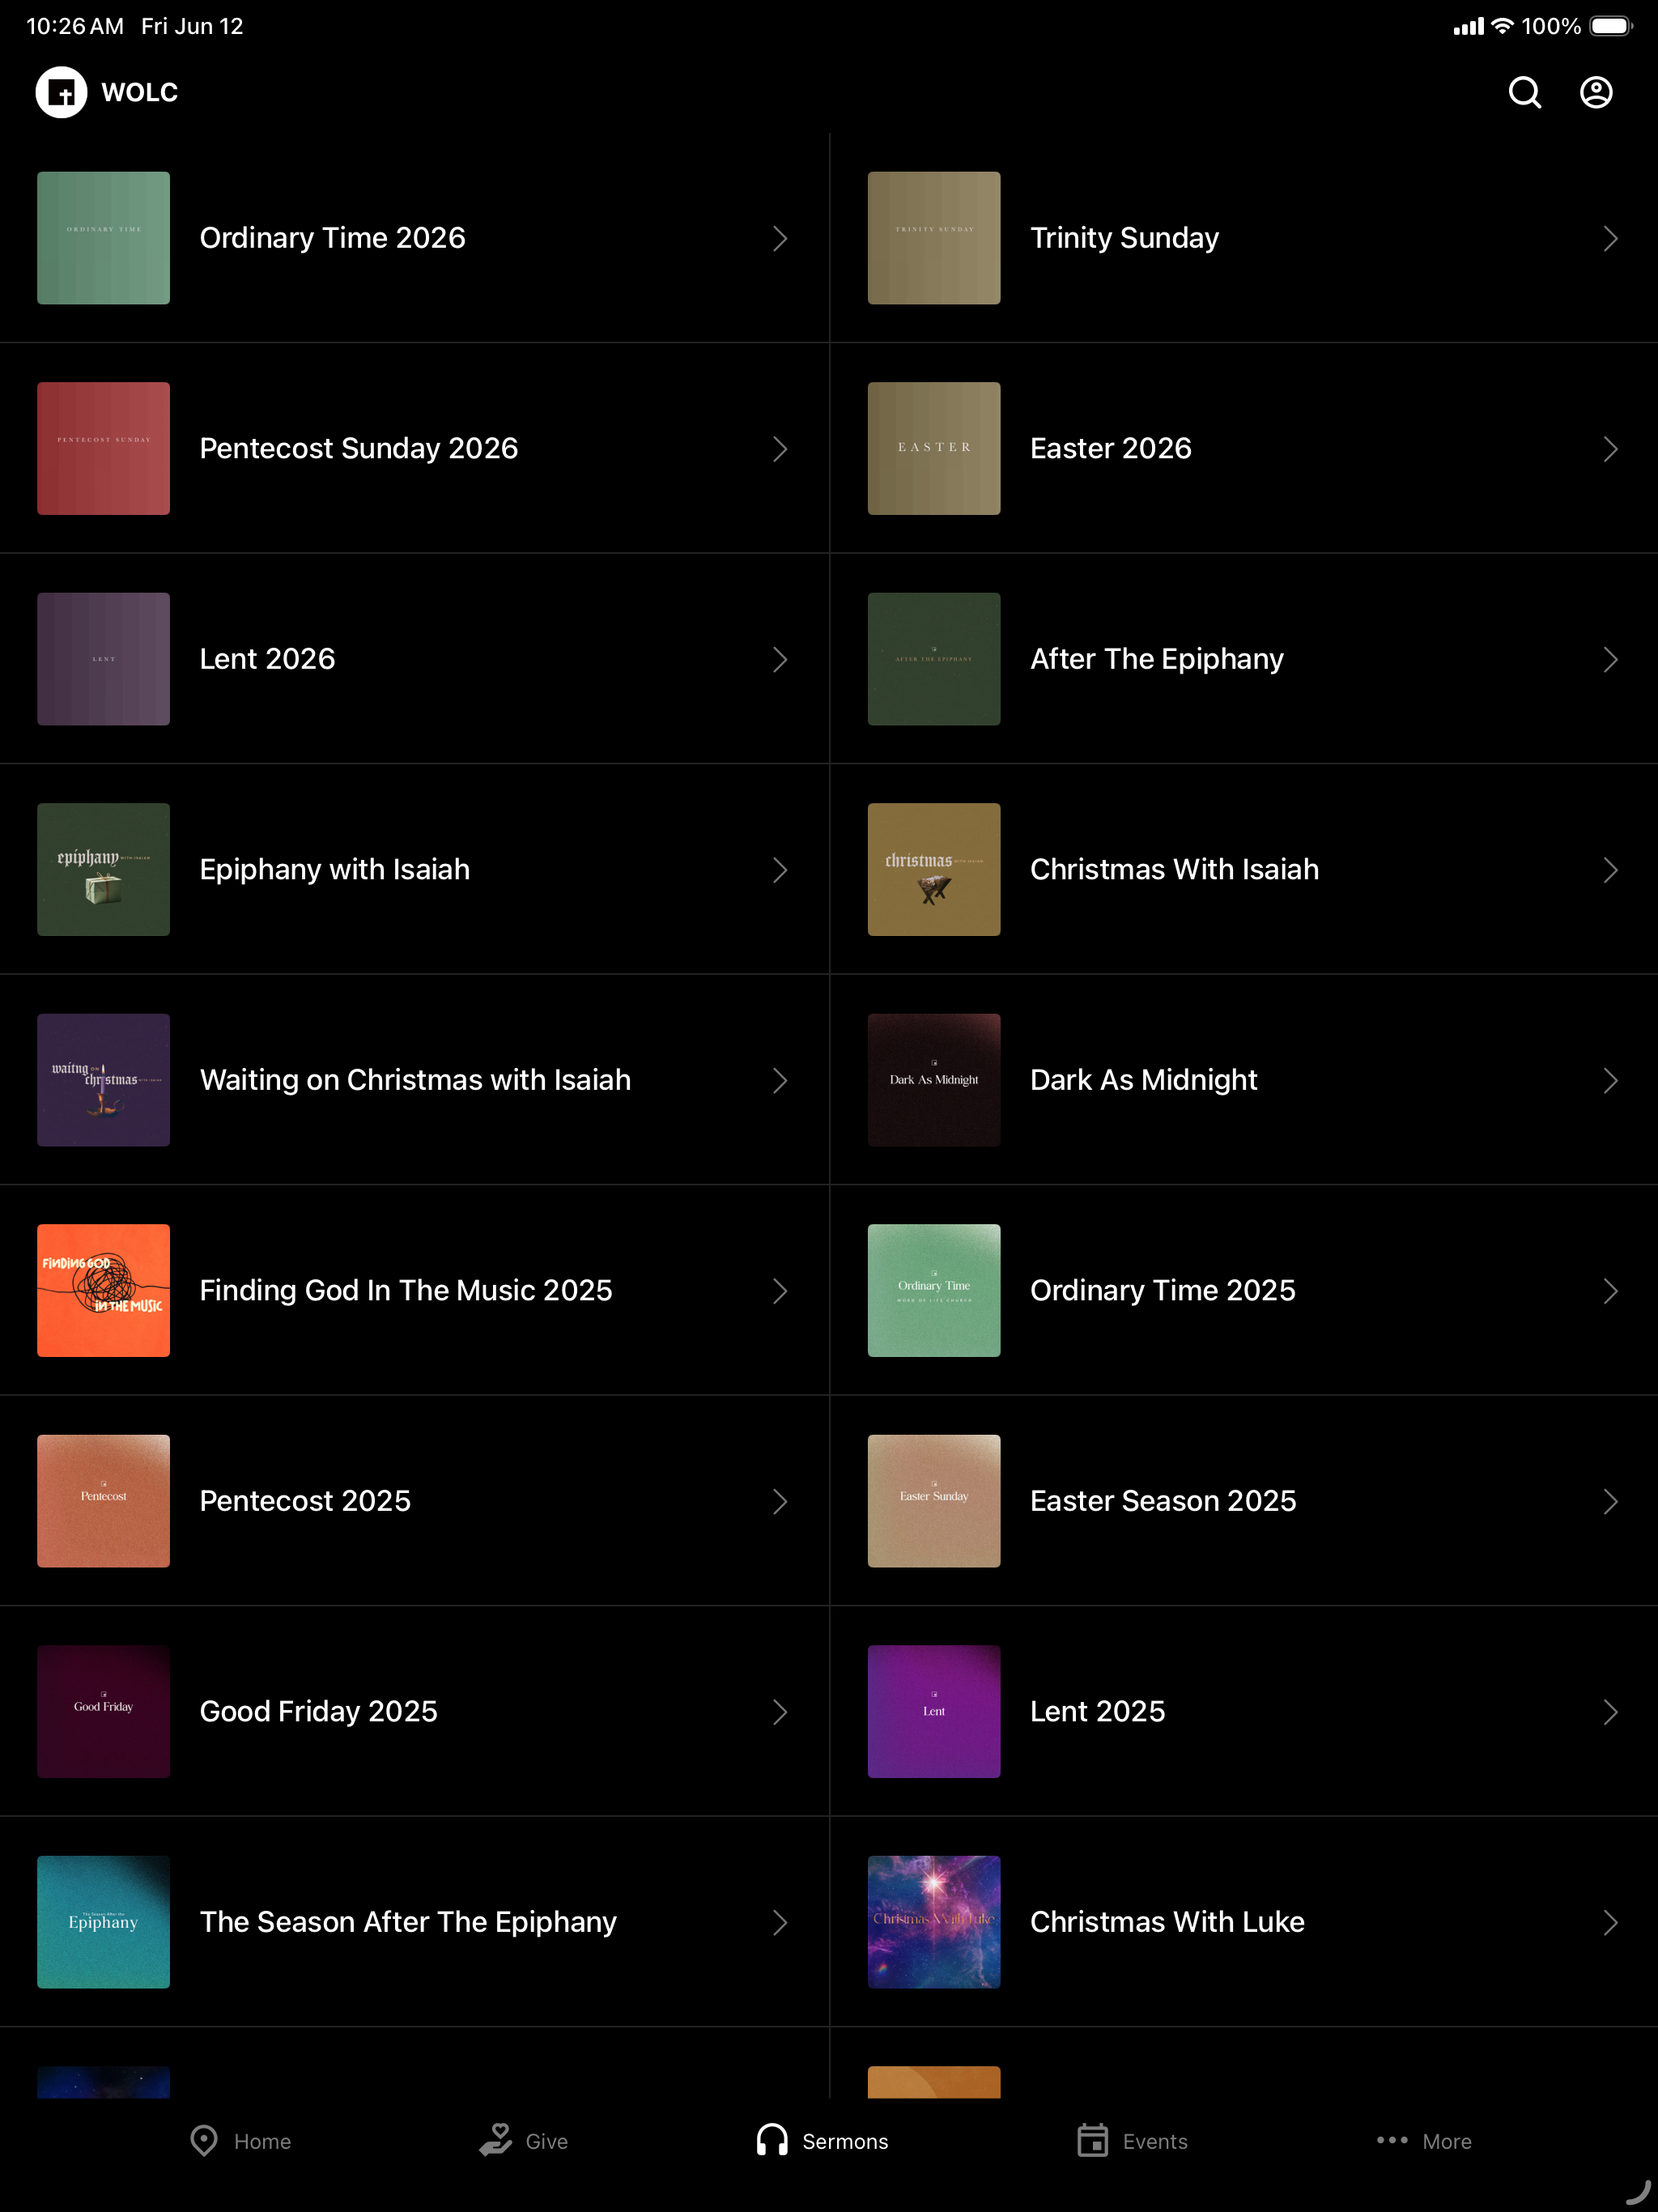Tap the Sermons headphones icon
The width and height of the screenshot is (1658, 2212).
(772, 2140)
